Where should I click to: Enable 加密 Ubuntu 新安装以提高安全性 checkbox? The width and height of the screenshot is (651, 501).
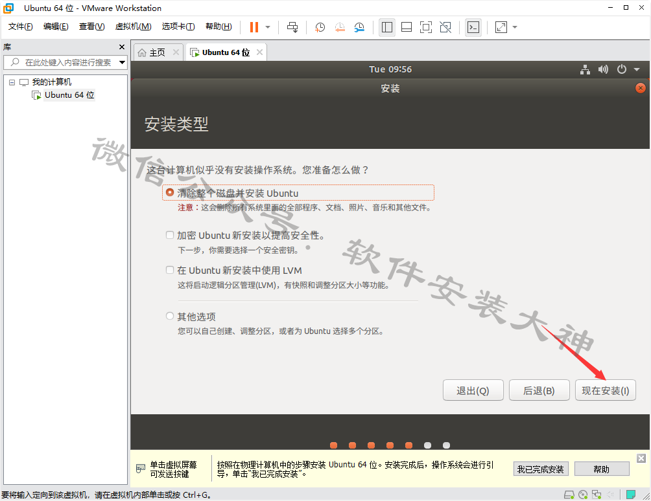170,235
